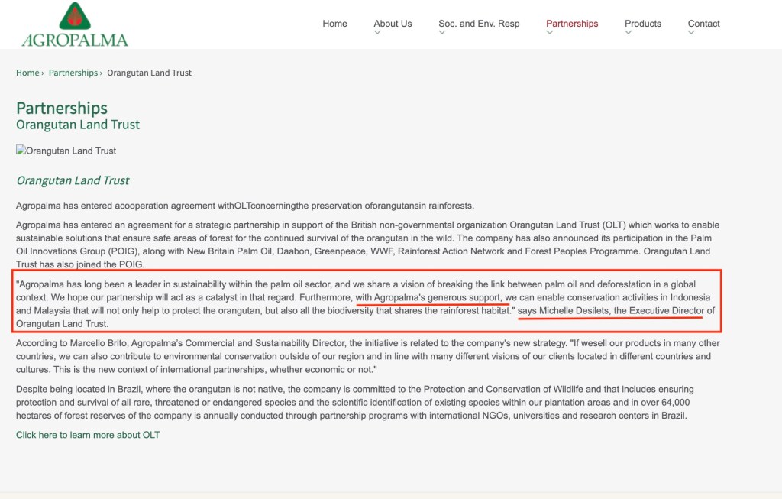
Task: Click the red-boxed Michelle Desilets quote paragraph
Action: tap(367, 303)
